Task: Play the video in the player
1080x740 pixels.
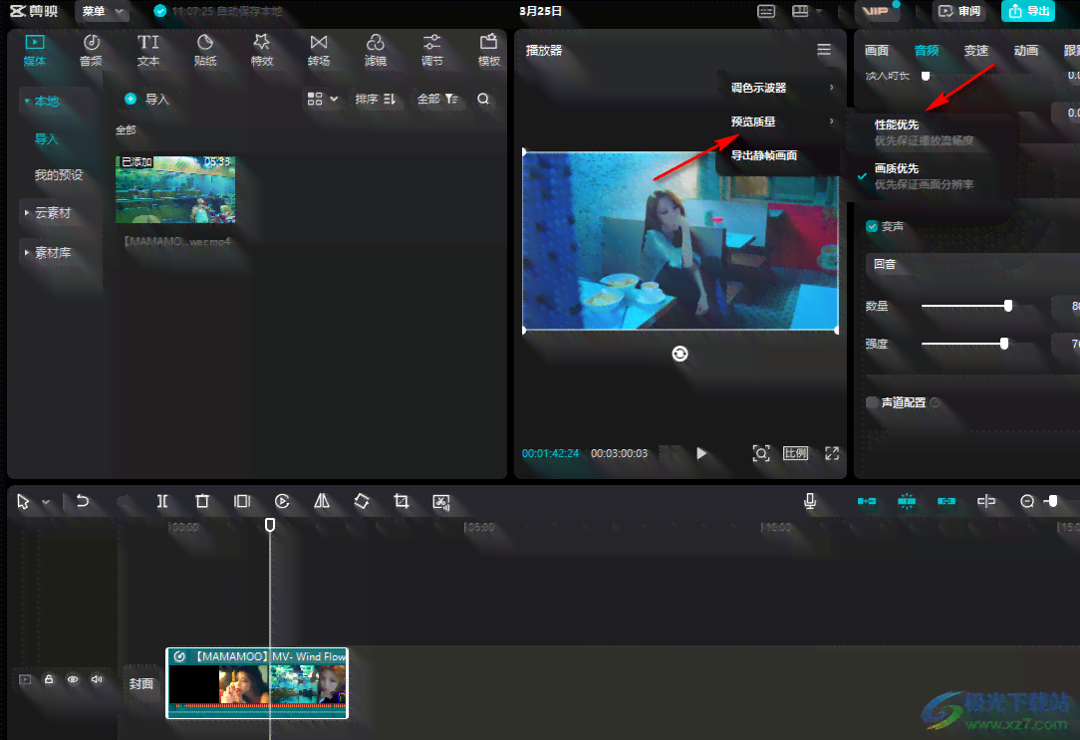Action: pos(701,453)
